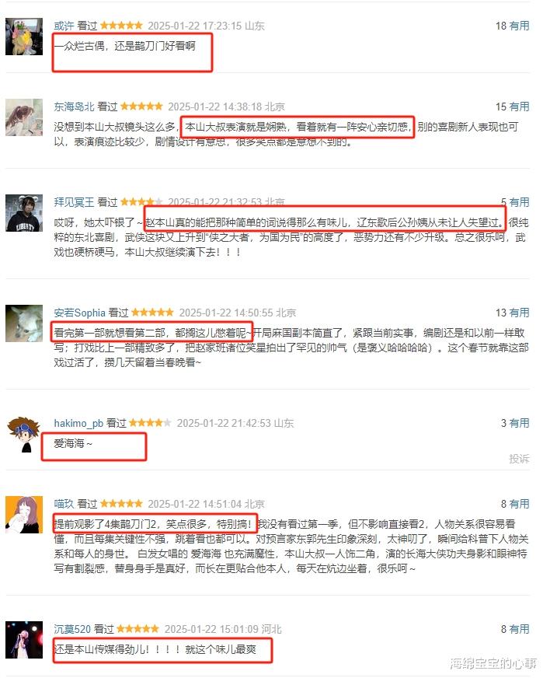Open 沉莫520's avatar picture
The height and width of the screenshot is (678, 543).
(x=24, y=640)
